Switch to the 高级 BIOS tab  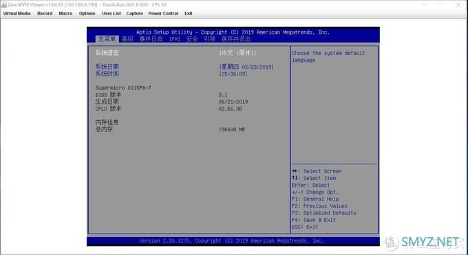point(127,39)
